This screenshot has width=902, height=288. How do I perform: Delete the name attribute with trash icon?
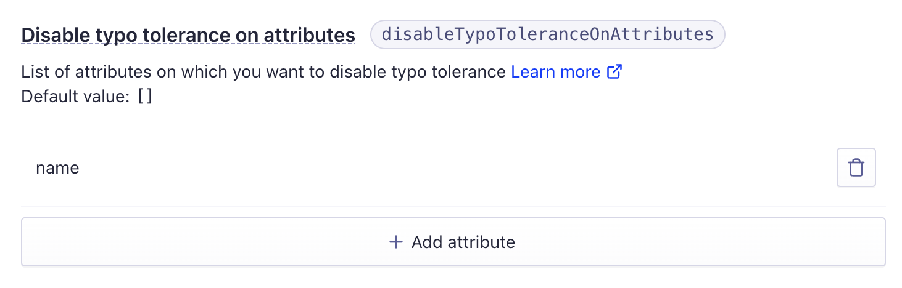[x=856, y=167]
